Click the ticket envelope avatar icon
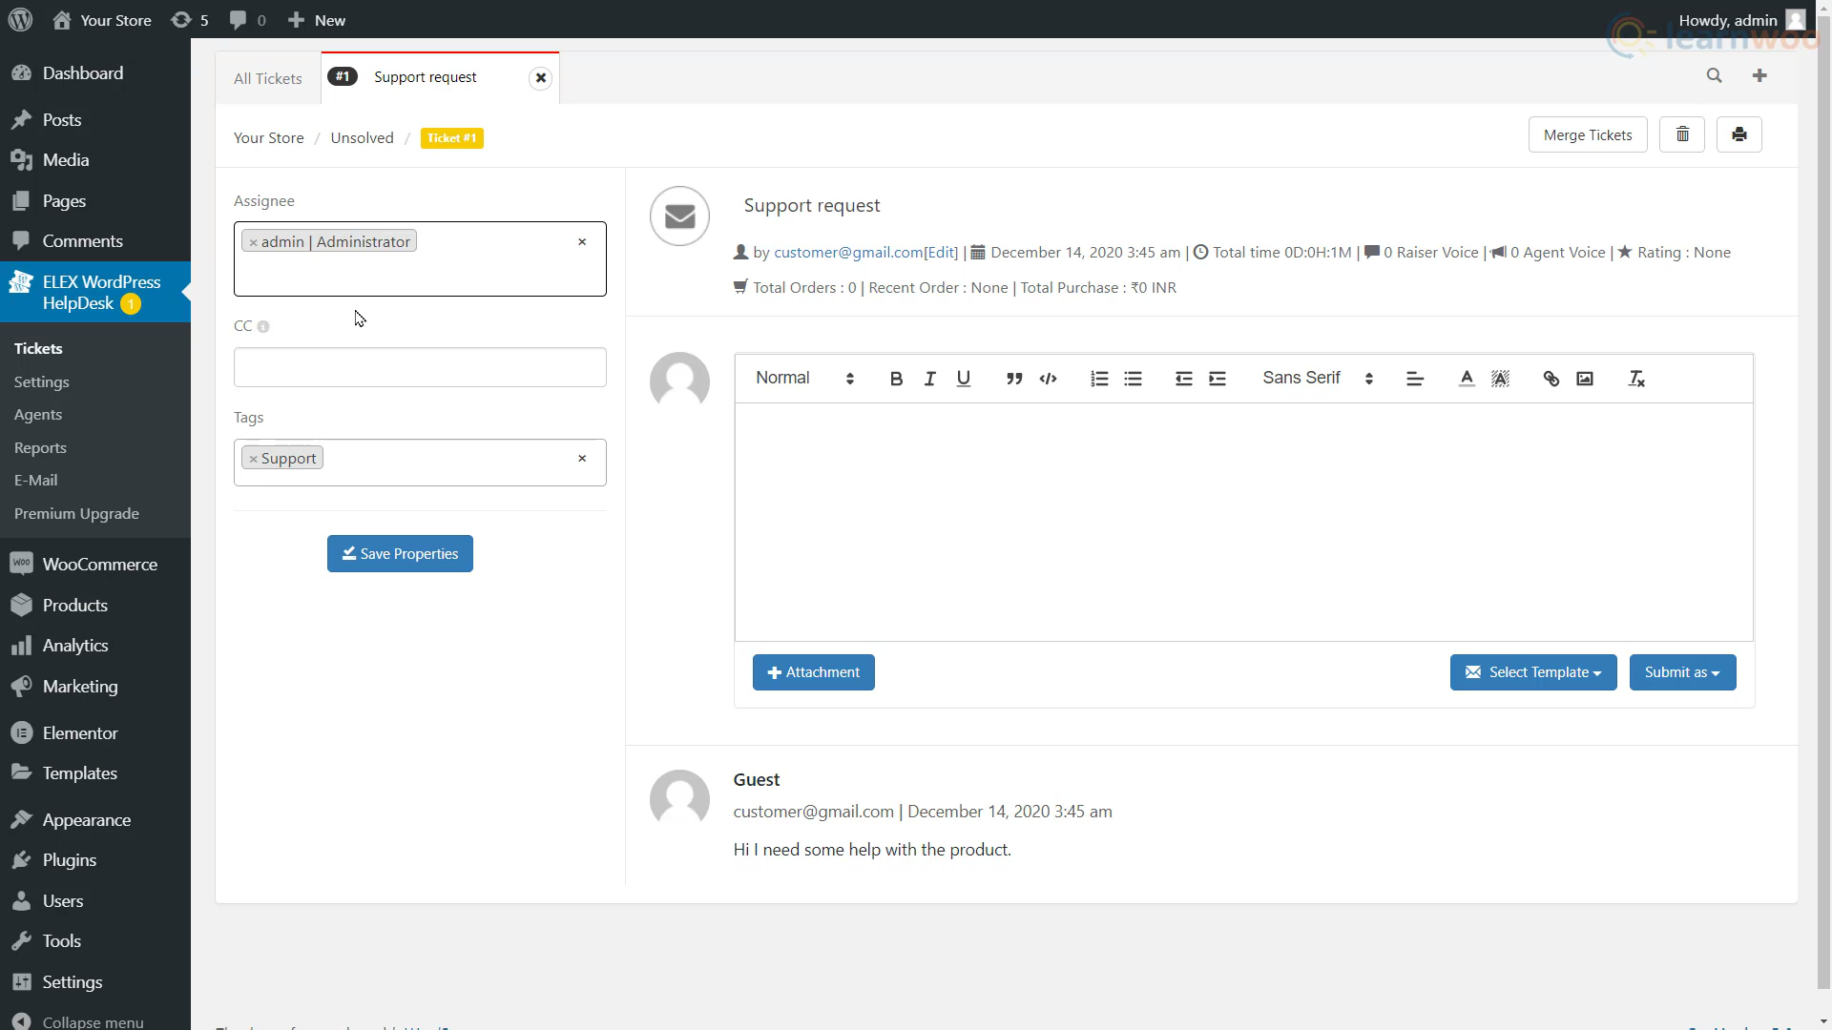Screen dimensions: 1832x1030 (679, 216)
